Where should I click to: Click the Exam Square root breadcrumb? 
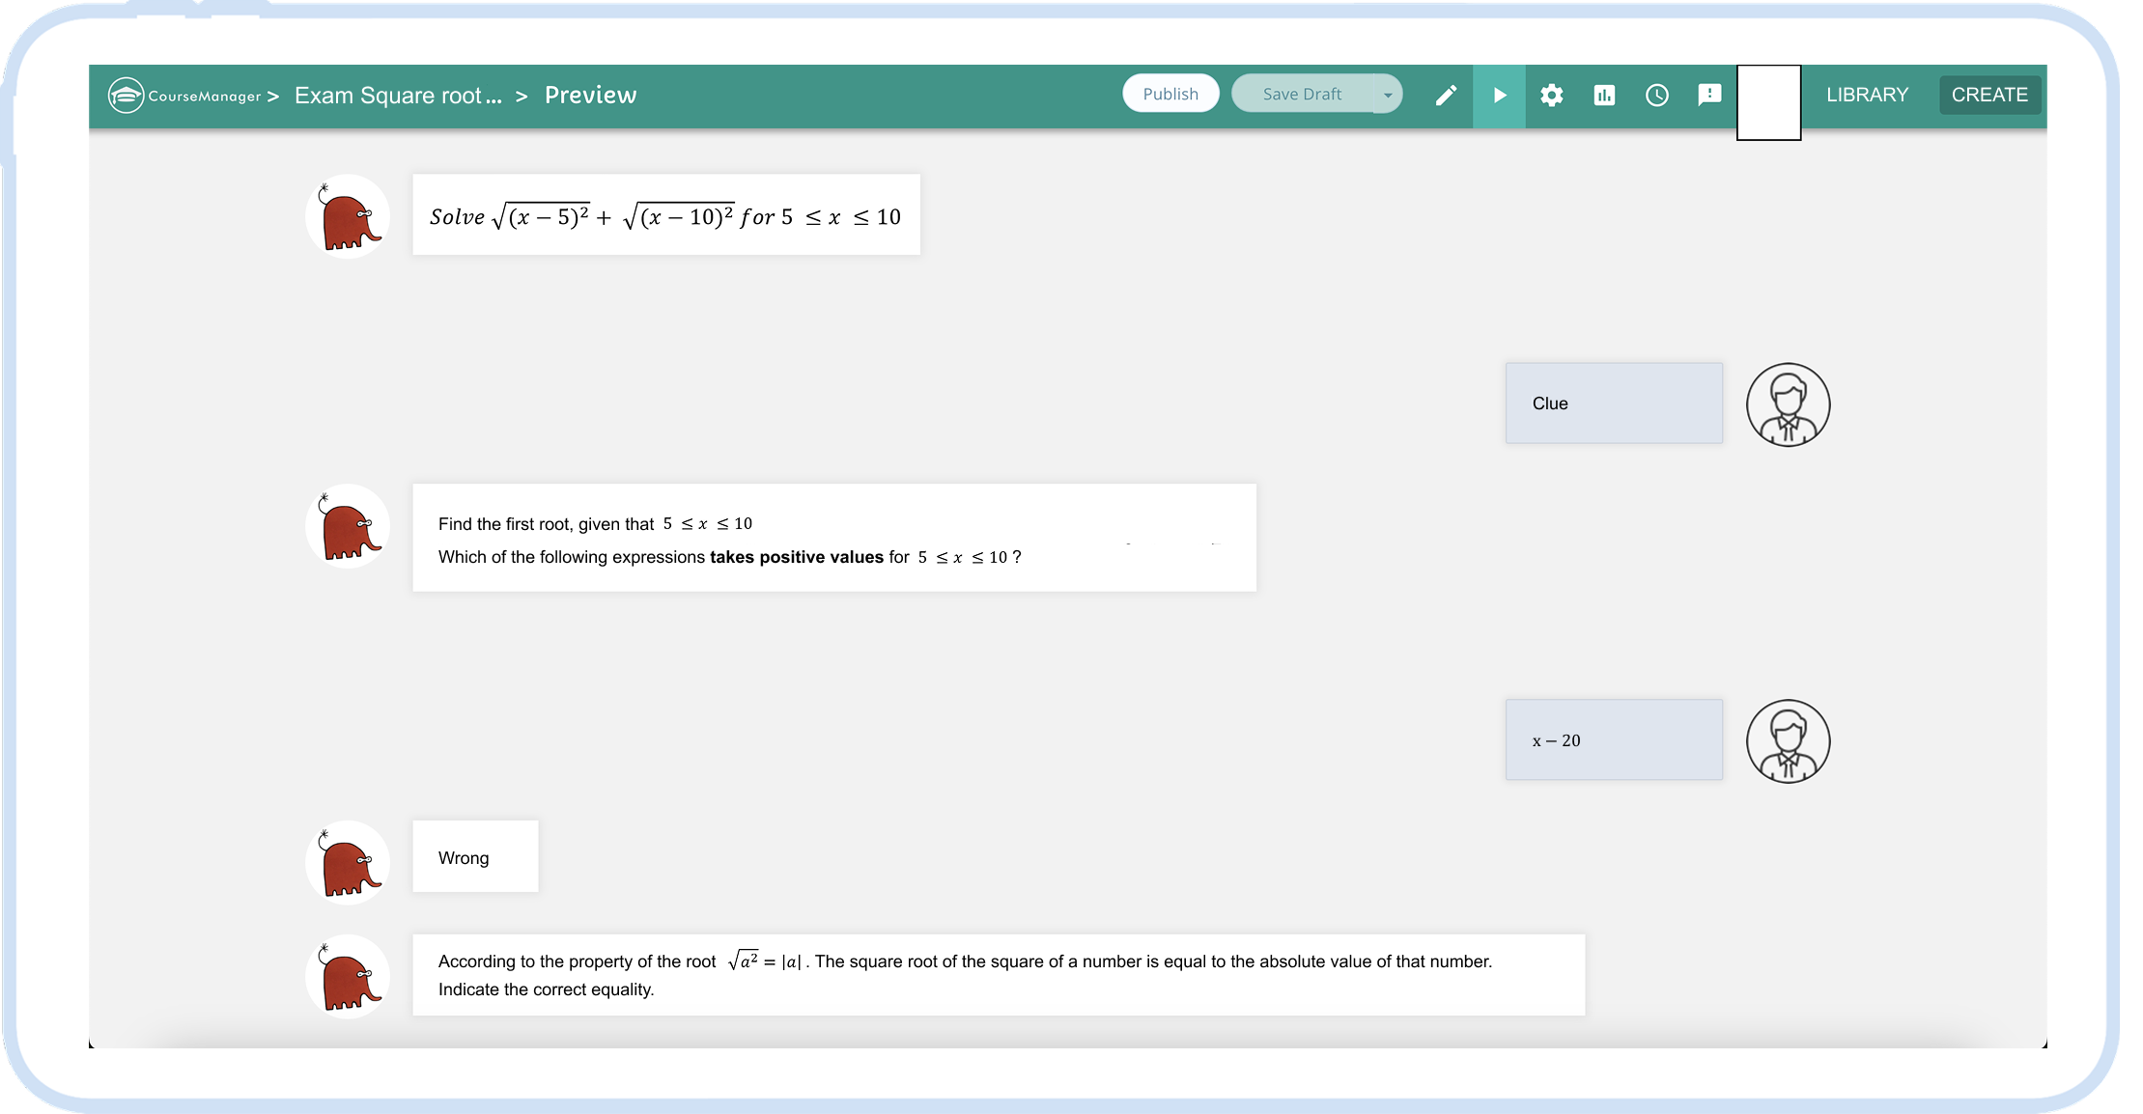coord(398,96)
